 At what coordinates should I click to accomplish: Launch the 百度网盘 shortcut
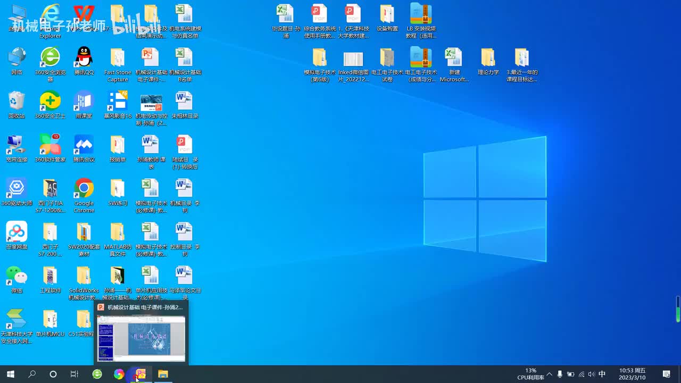(16, 236)
